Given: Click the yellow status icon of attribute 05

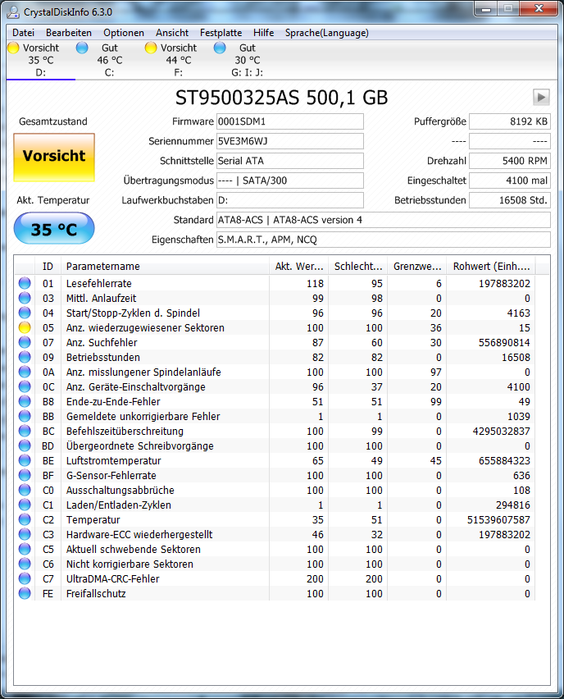Looking at the screenshot, I should pyautogui.click(x=25, y=327).
